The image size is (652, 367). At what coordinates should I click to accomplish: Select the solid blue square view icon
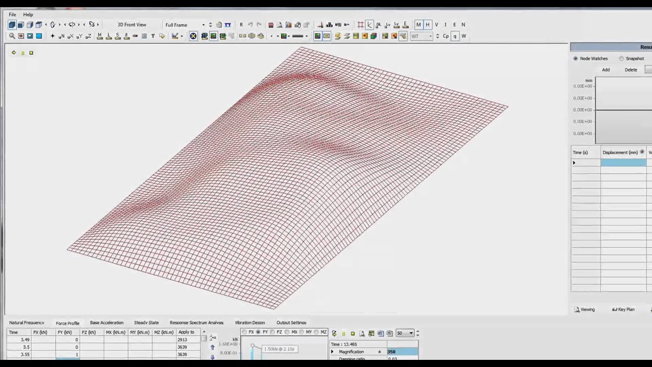coord(39,36)
